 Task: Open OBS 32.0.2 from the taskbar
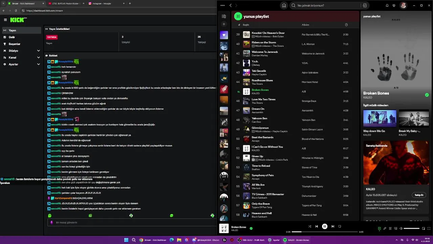coord(251,240)
